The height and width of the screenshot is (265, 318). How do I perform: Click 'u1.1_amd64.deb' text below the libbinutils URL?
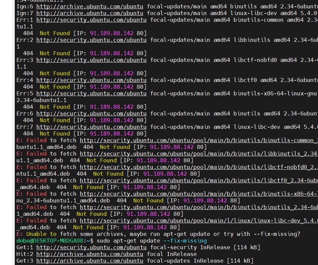click(40, 161)
